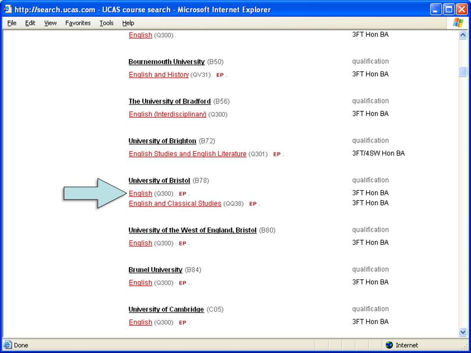Click the page icon beside Done in status bar
471x353 pixels.
tap(8, 345)
